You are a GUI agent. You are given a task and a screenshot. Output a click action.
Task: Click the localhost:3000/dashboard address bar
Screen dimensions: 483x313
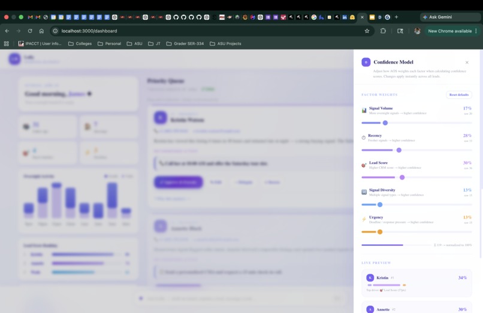[213, 31]
